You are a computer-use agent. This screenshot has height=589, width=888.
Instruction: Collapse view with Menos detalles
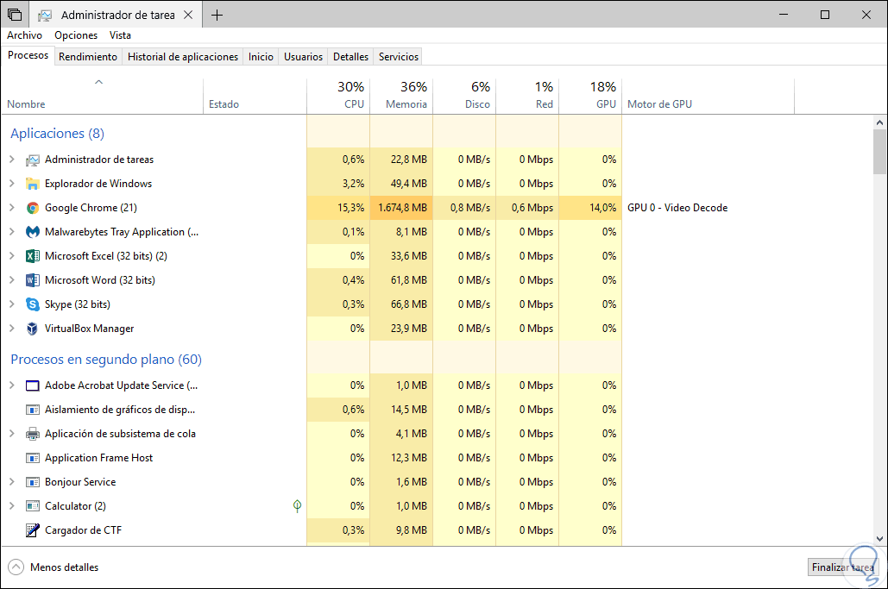(x=54, y=567)
